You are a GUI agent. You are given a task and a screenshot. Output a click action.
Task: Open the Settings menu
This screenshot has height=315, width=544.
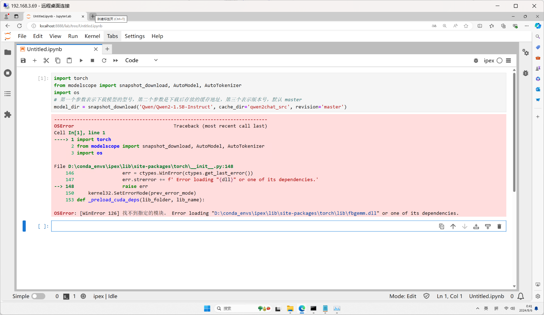tap(135, 36)
